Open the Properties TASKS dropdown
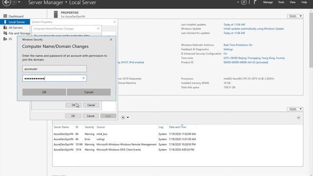Image resolution: width=313 pixels, height=176 pixels. [295, 16]
